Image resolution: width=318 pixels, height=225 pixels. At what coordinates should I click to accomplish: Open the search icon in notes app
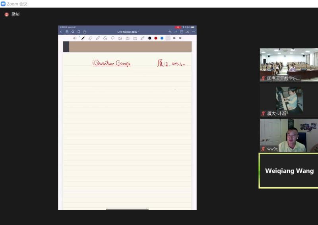coord(73,32)
